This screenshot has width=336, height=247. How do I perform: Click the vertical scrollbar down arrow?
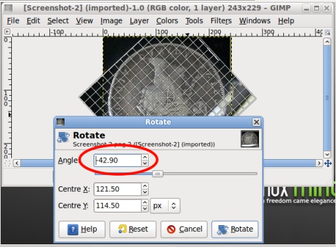click(327, 155)
